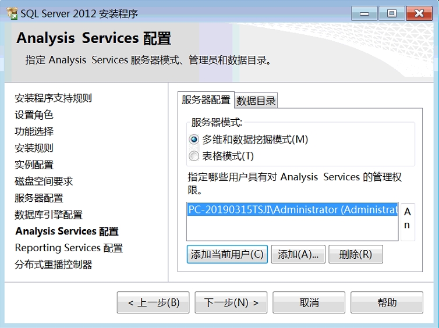Screen dimensions: 439x328
Task: Click the SQL Server installer title bar icon
Action: point(12,13)
